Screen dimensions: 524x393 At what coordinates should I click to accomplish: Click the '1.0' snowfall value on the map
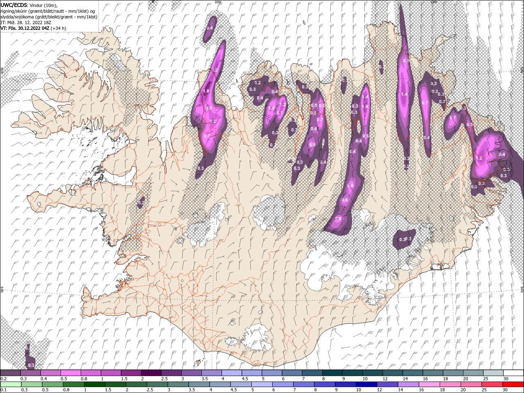(271, 108)
